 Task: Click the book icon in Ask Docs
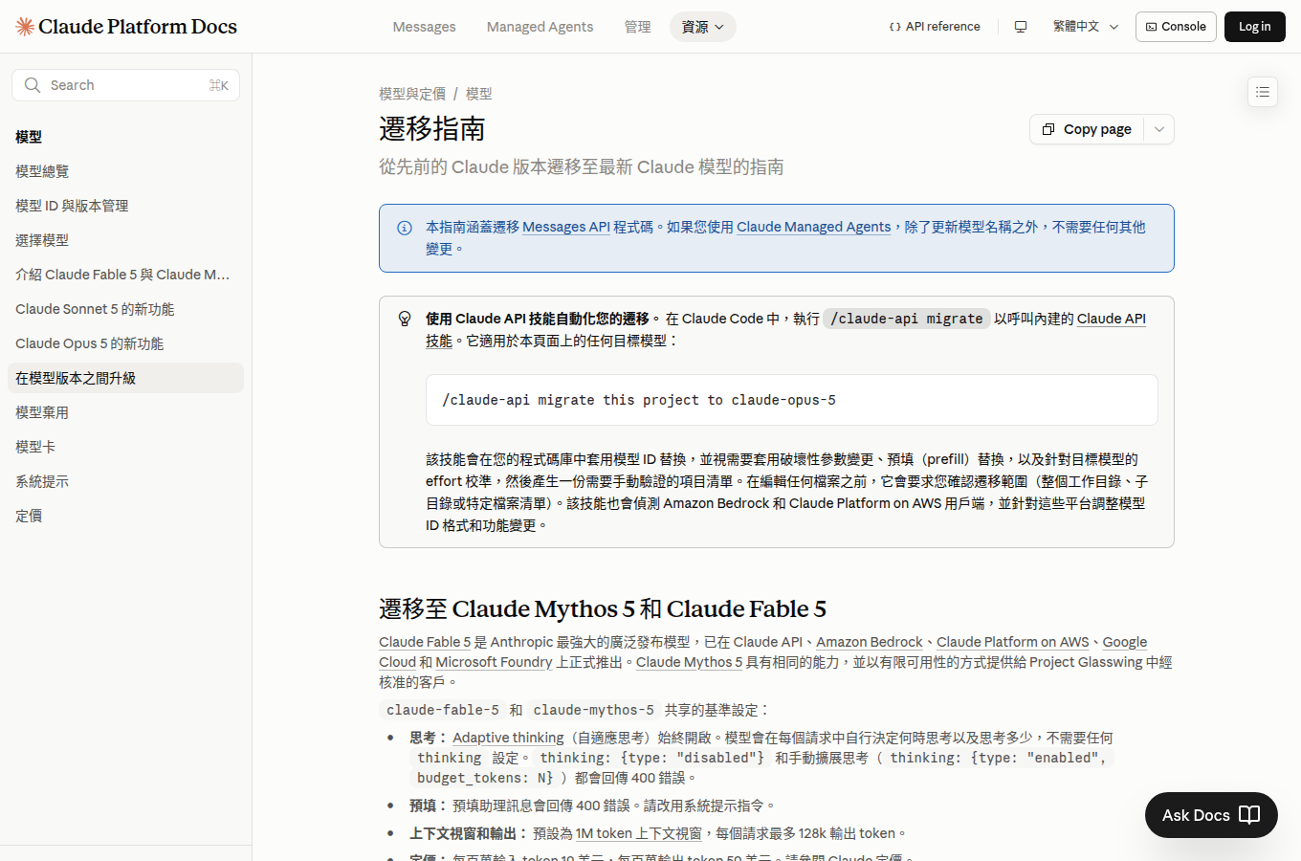[x=1249, y=815]
